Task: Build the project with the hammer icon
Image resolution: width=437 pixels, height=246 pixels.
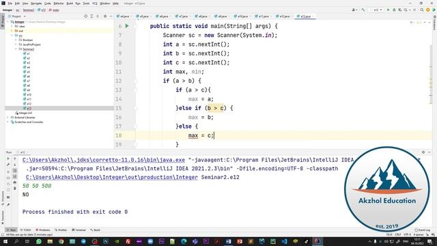Action: point(363,10)
